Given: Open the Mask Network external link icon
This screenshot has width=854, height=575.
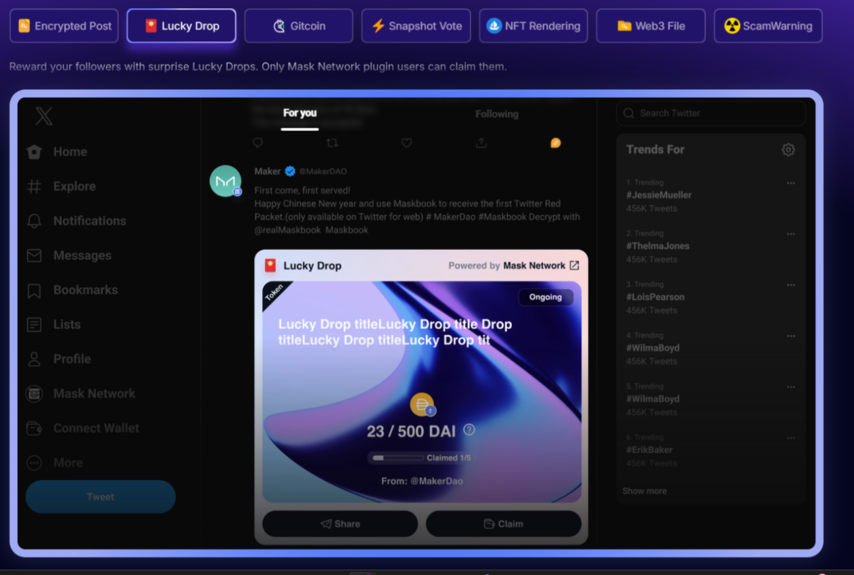Looking at the screenshot, I should (x=574, y=266).
